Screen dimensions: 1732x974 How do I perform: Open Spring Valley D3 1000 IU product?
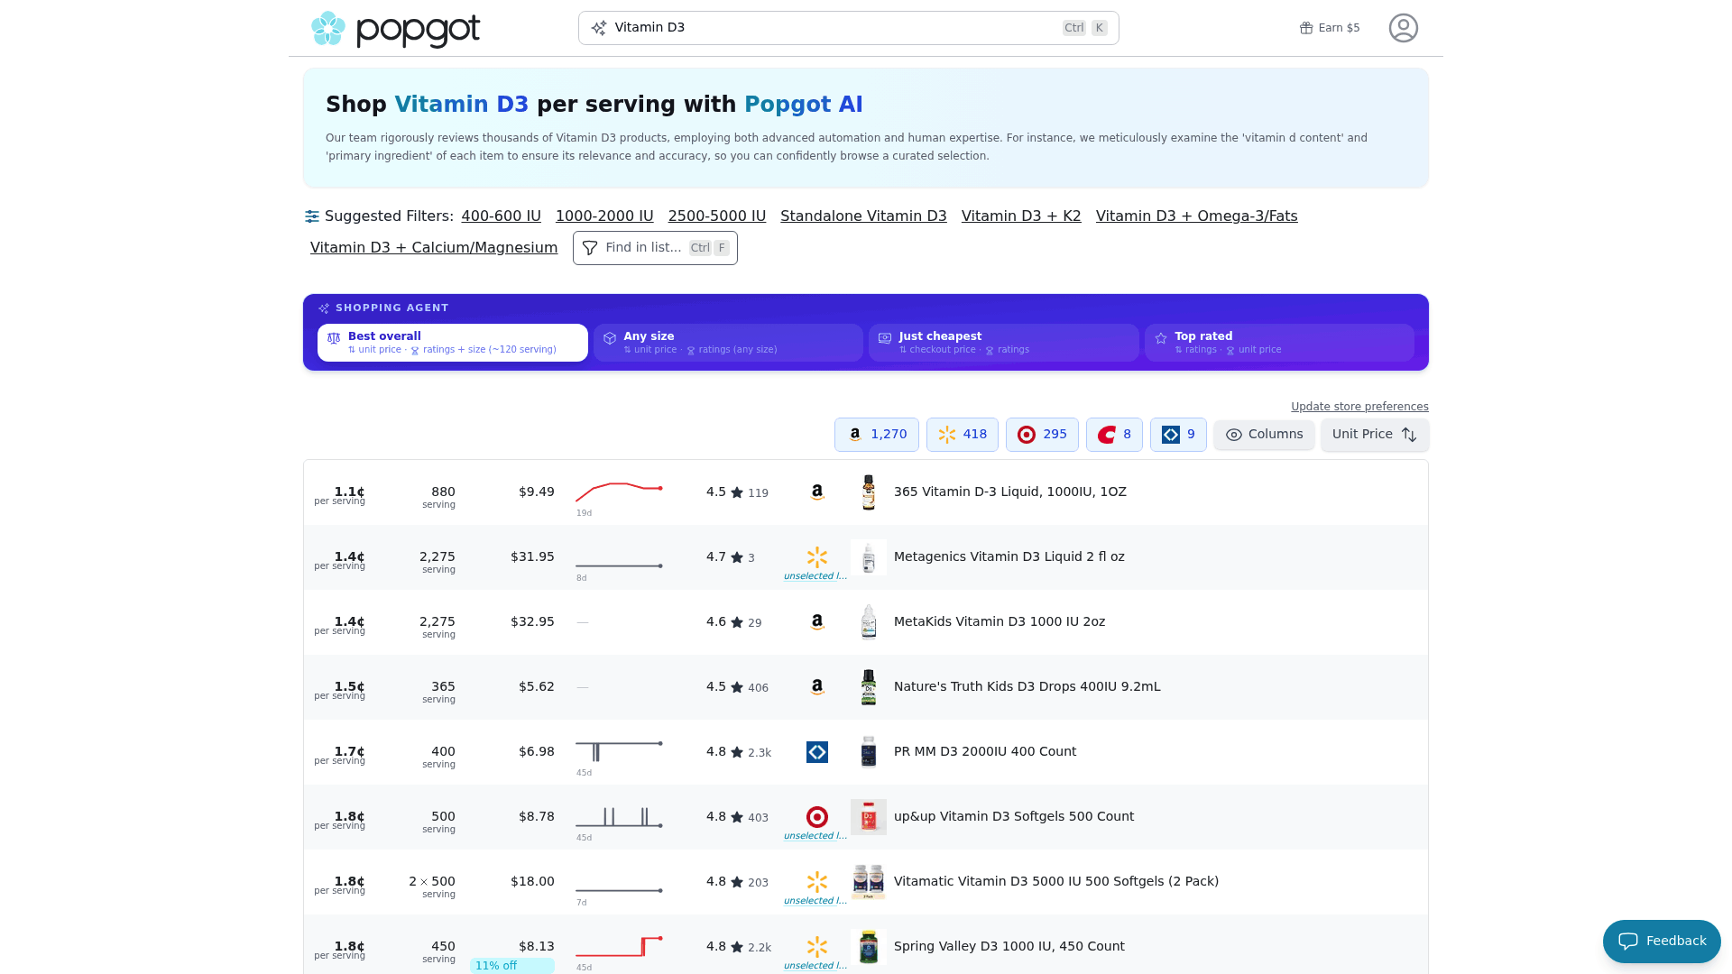click(x=1009, y=947)
